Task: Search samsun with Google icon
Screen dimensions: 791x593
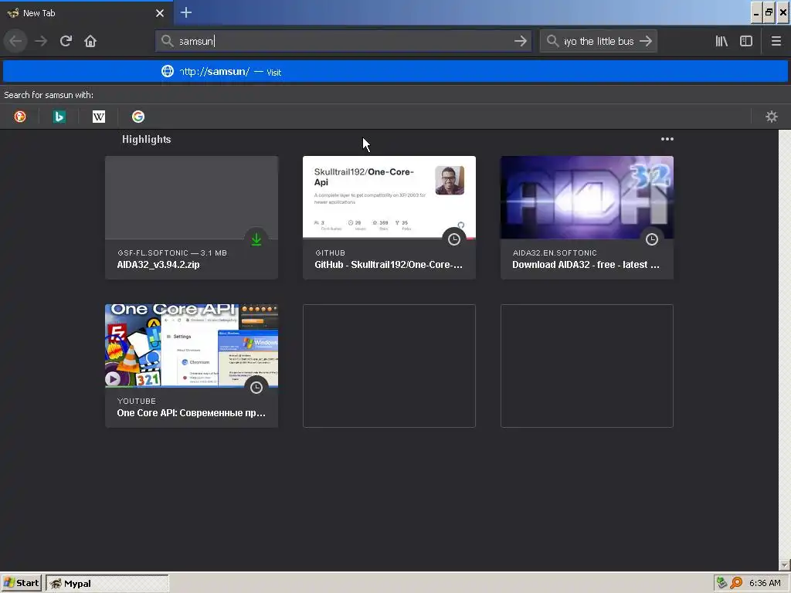Action: tap(138, 117)
